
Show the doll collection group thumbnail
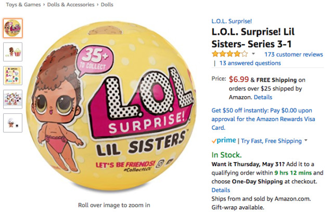pyautogui.click(x=13, y=99)
